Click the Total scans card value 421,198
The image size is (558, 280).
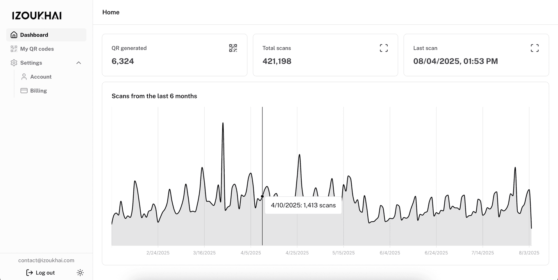click(277, 61)
